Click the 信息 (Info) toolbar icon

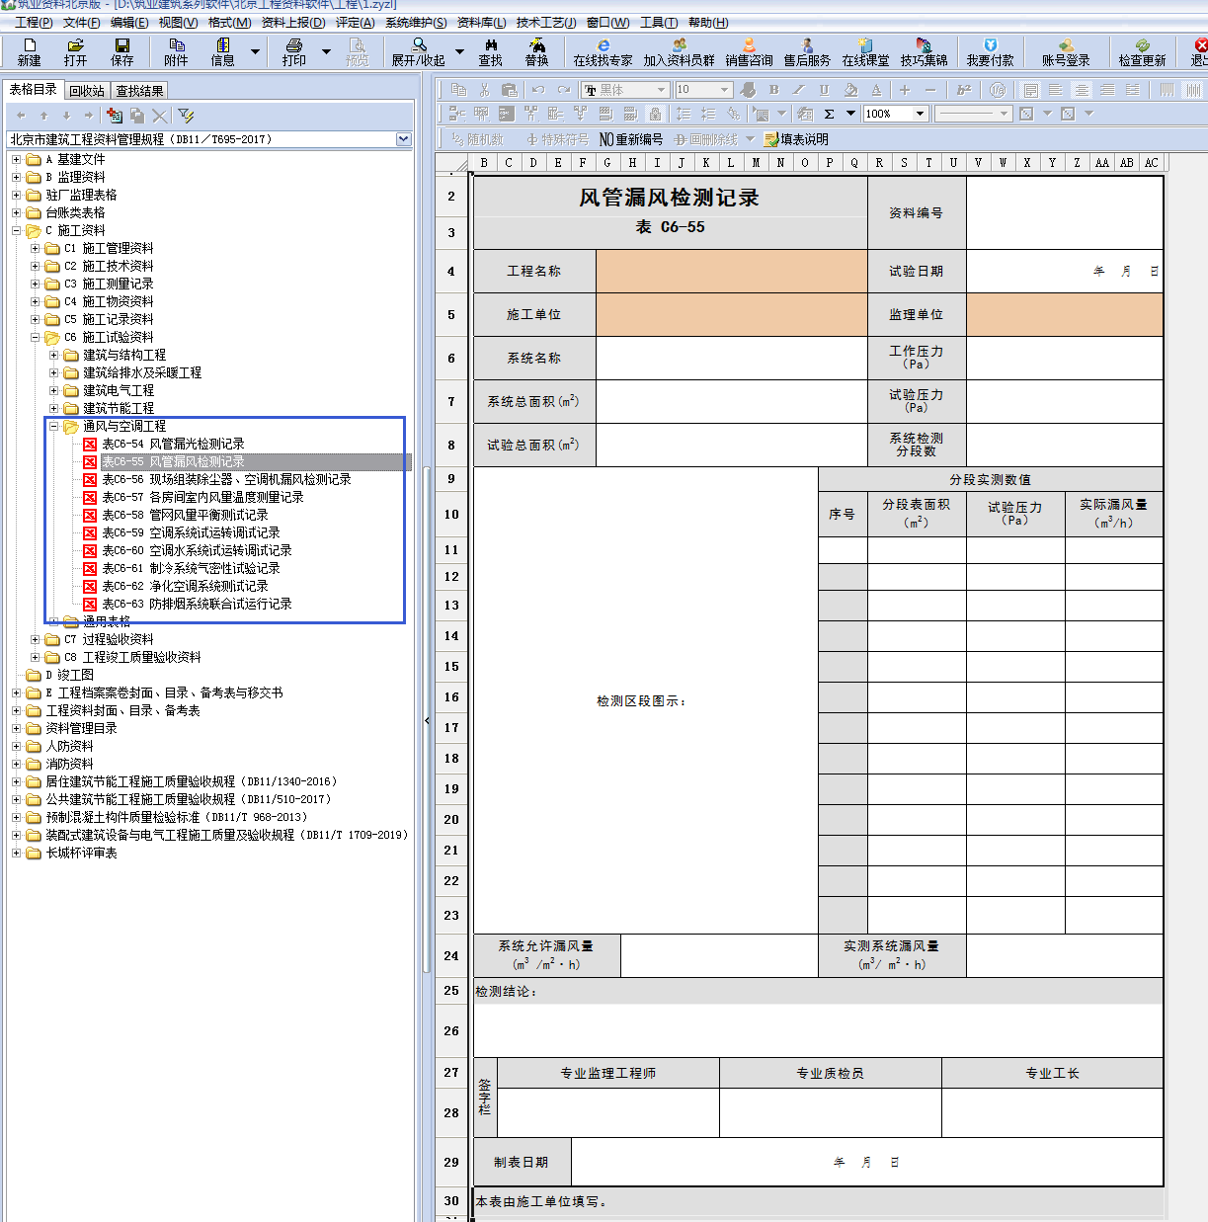[x=223, y=51]
